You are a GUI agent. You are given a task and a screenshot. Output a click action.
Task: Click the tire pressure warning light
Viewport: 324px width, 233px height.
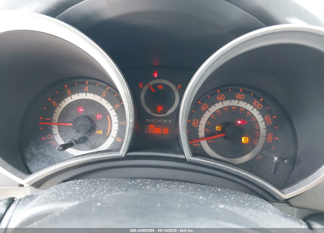(218, 128)
